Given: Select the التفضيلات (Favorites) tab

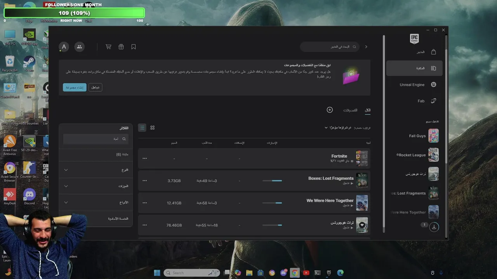Looking at the screenshot, I should coord(350,110).
